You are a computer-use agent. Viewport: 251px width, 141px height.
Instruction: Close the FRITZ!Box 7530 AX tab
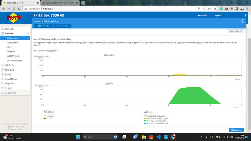coord(38,3)
